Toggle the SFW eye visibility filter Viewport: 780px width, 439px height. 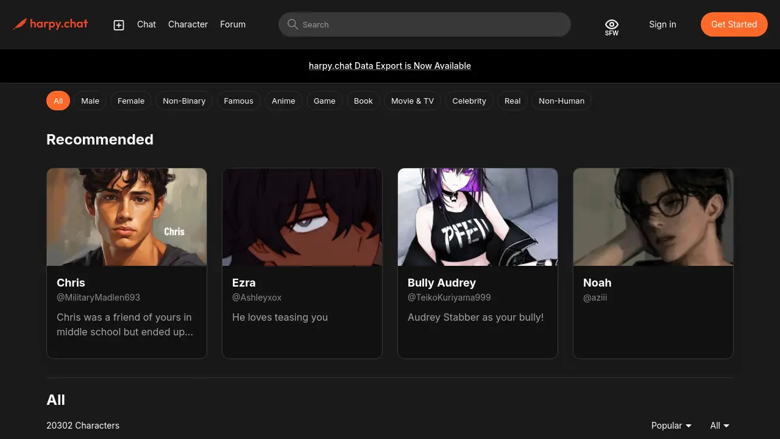(x=611, y=24)
